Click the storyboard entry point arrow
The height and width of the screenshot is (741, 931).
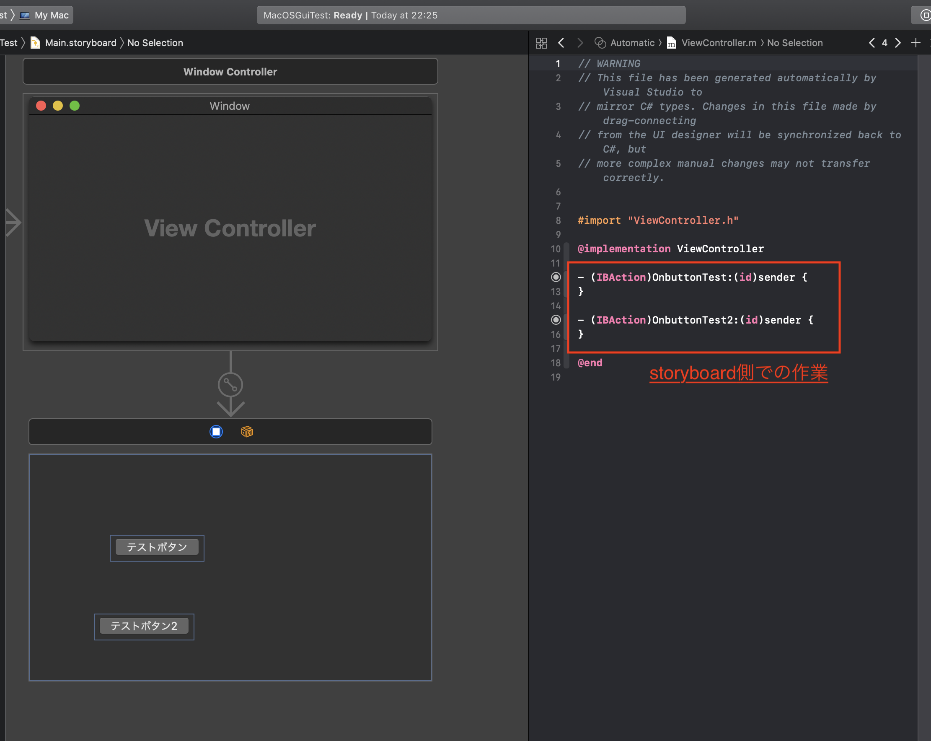point(13,223)
